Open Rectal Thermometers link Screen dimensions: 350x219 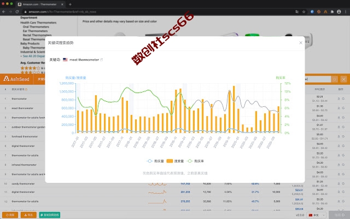click(x=37, y=35)
